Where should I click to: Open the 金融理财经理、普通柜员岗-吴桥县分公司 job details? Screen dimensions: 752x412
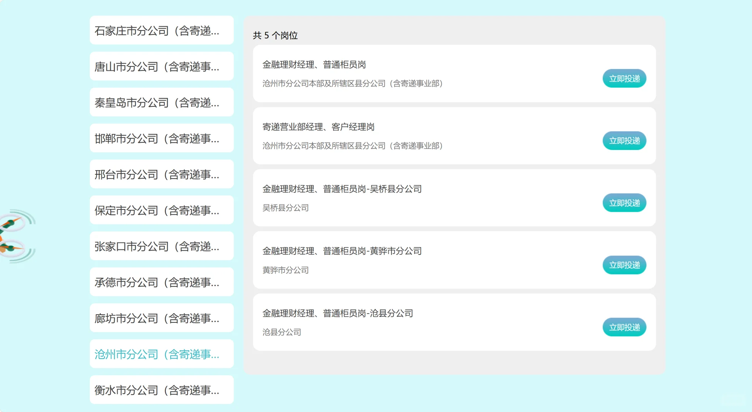342,189
